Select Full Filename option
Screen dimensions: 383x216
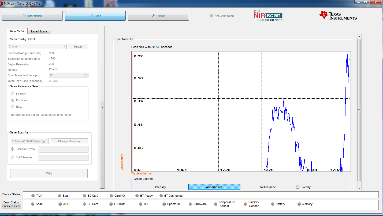coord(12,157)
